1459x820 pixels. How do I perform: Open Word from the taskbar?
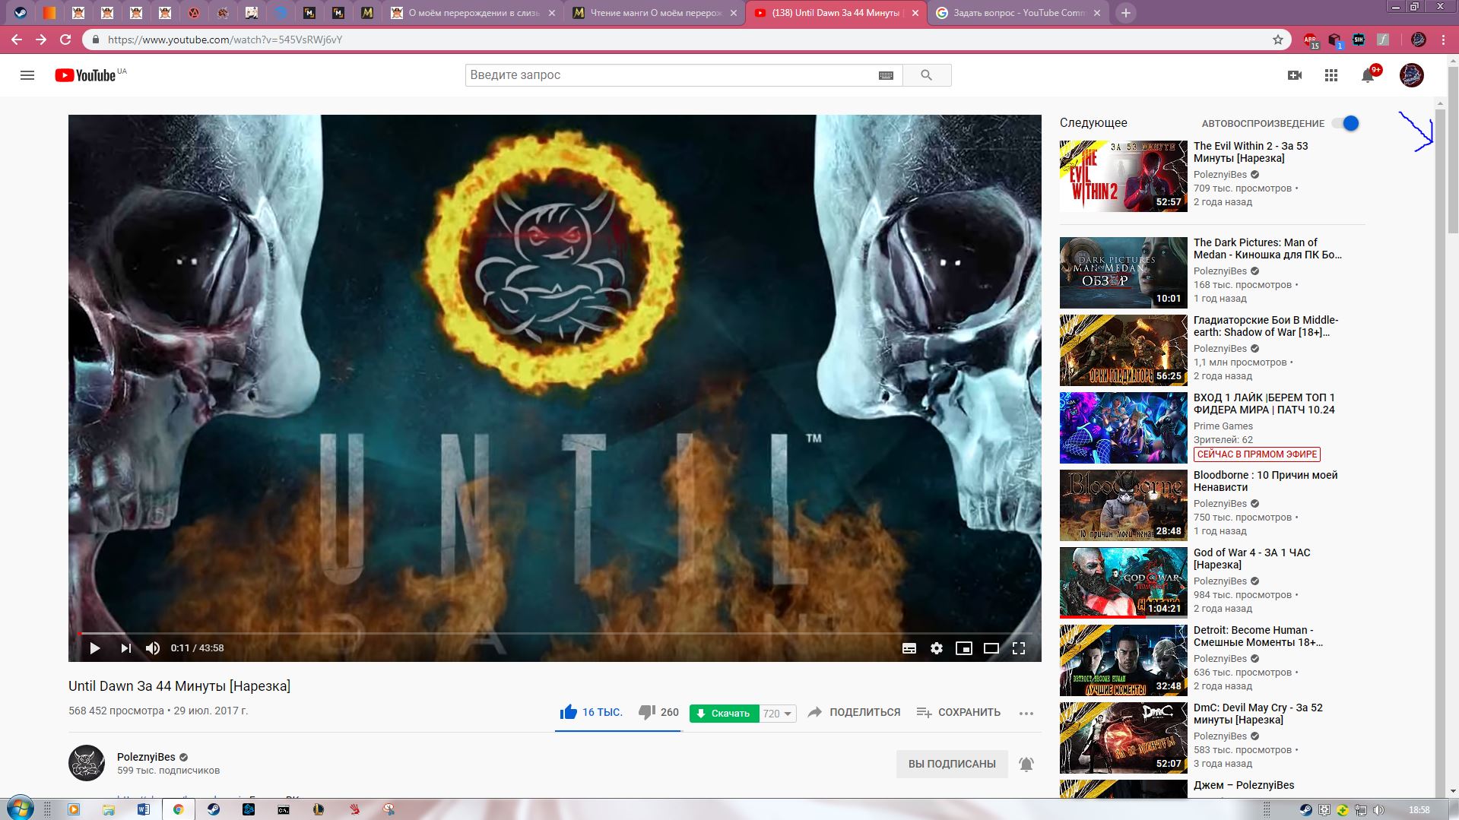click(144, 809)
